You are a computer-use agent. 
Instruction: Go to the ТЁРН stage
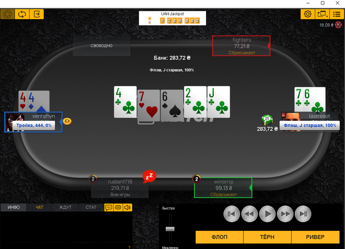[267, 237]
